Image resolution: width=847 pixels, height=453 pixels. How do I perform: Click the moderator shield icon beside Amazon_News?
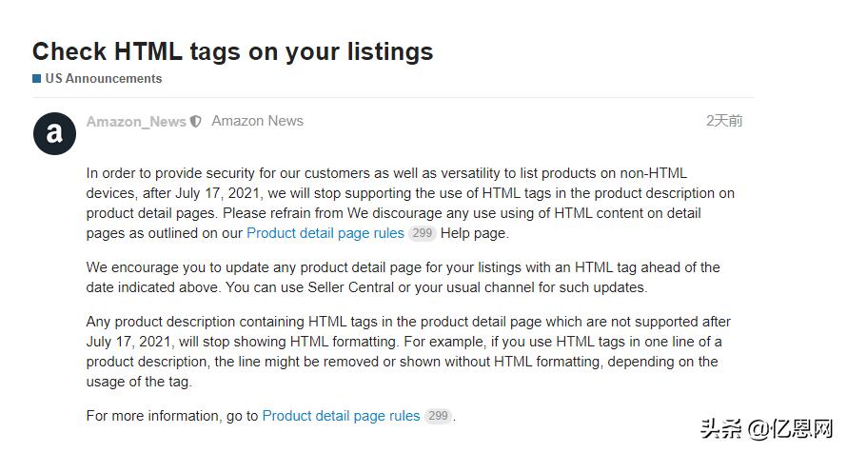coord(196,122)
